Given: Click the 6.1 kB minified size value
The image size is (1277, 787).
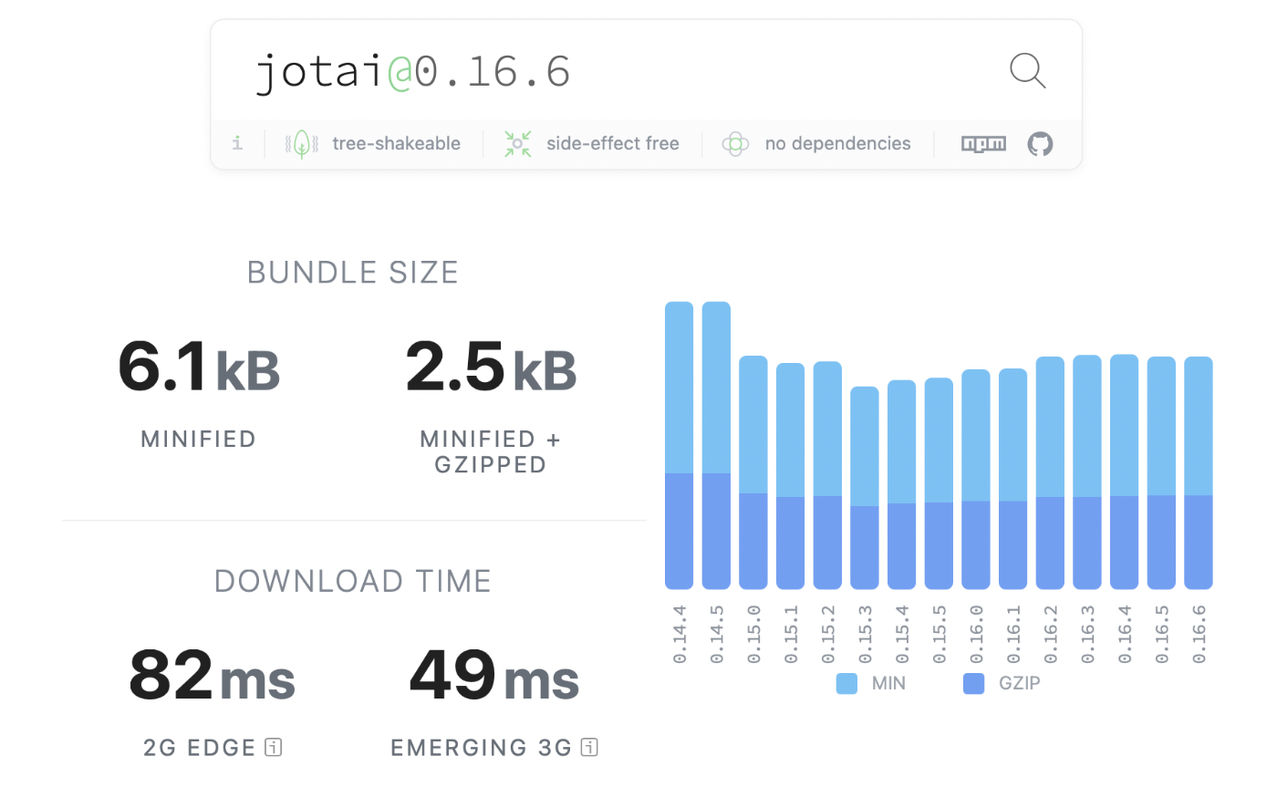Looking at the screenshot, I should pos(199,368).
